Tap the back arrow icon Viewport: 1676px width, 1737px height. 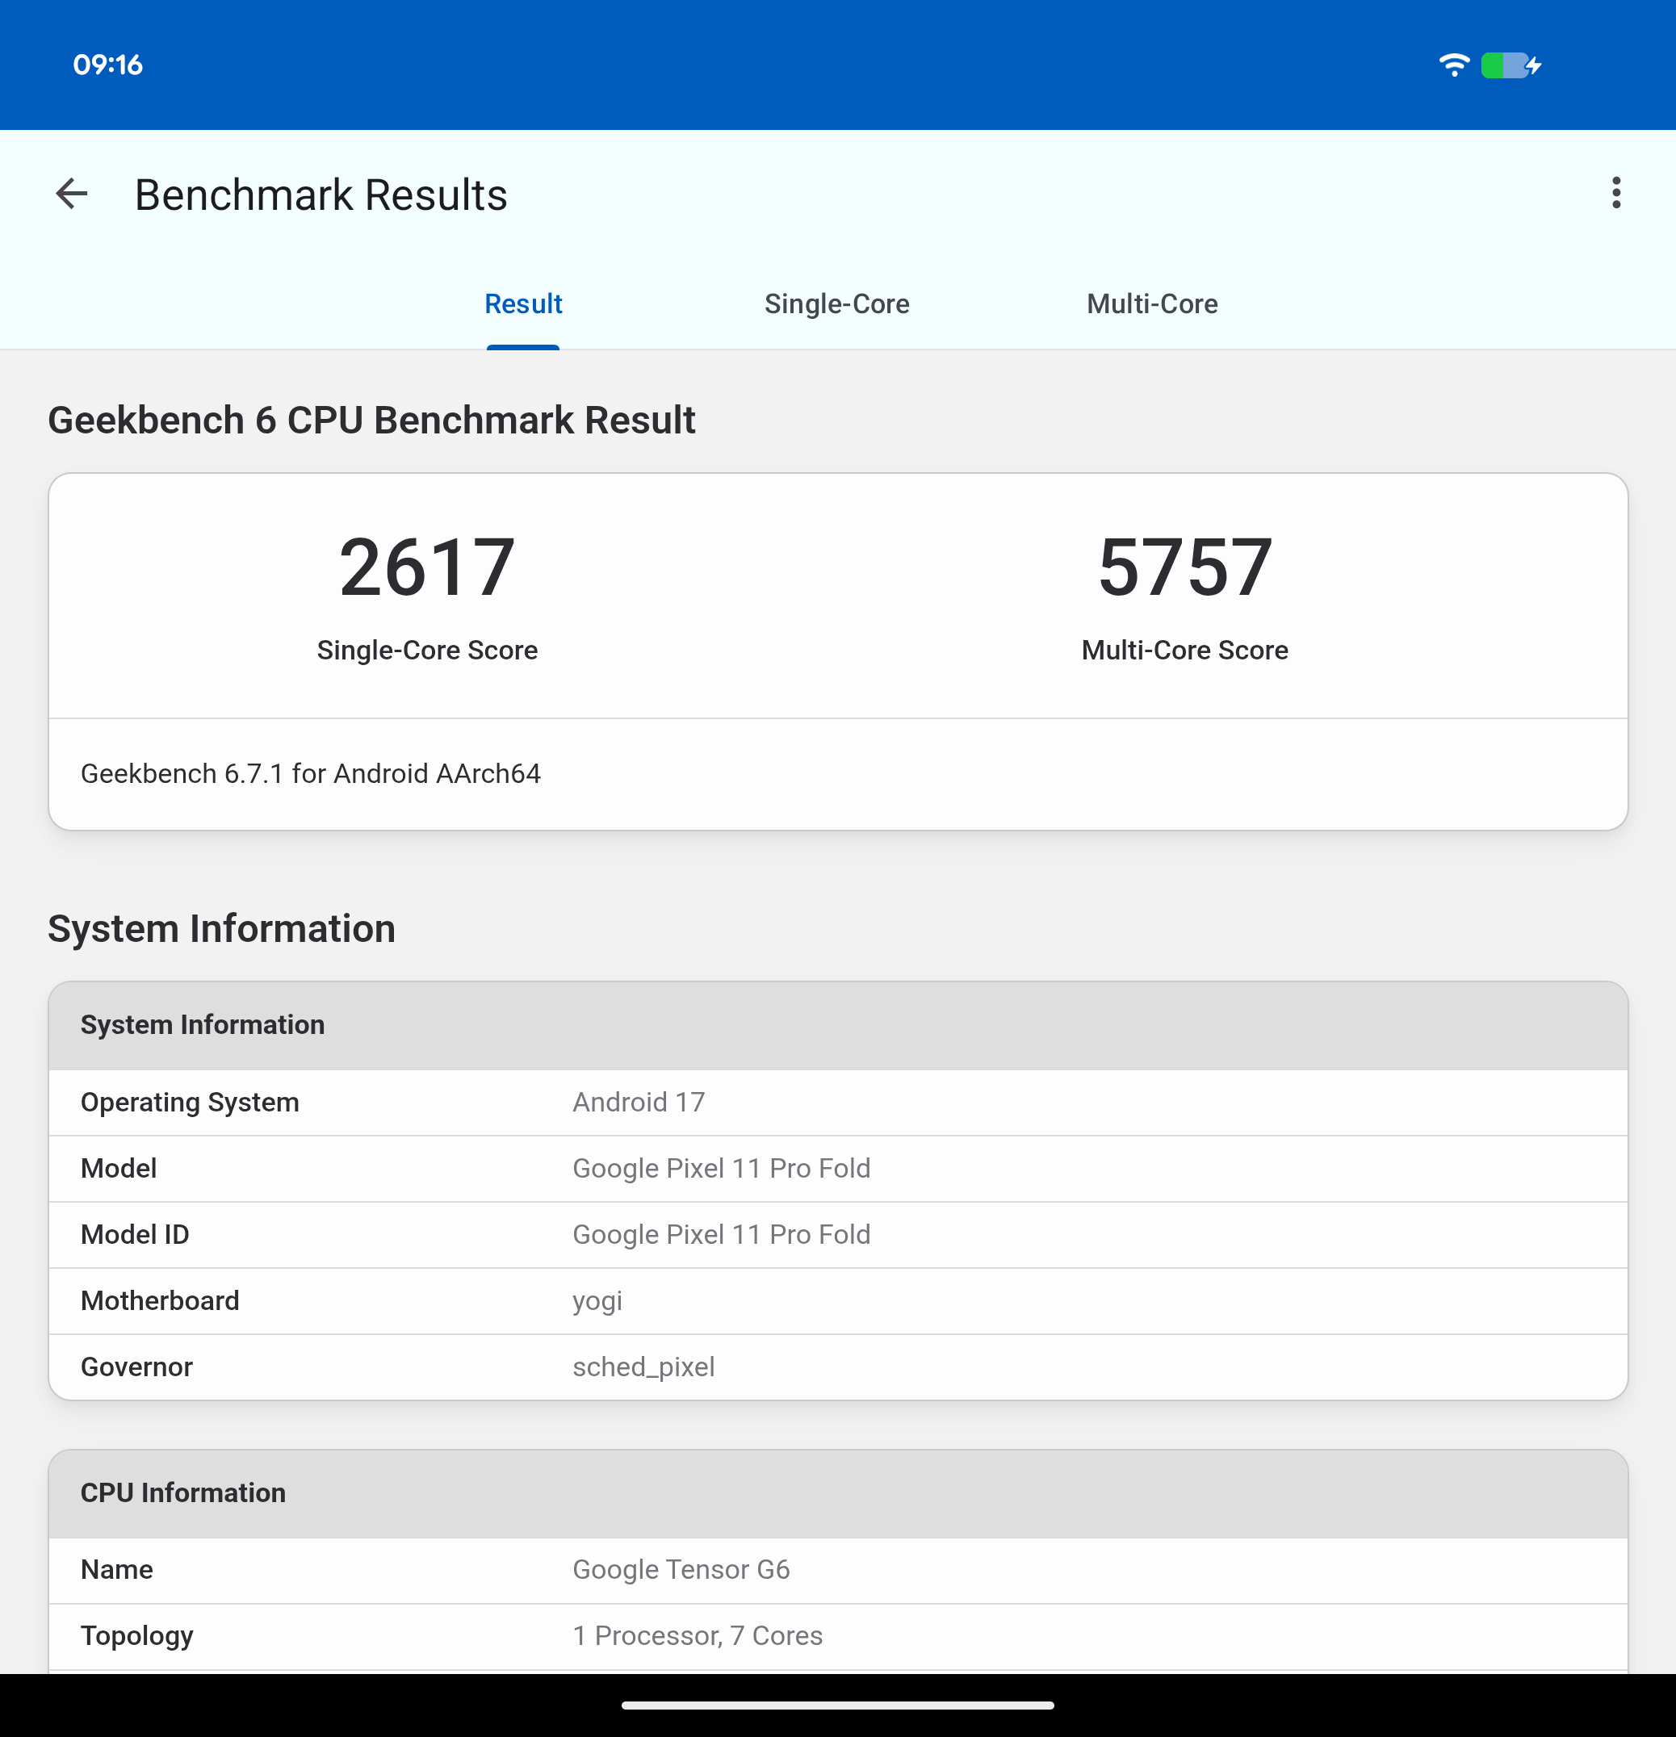(72, 193)
